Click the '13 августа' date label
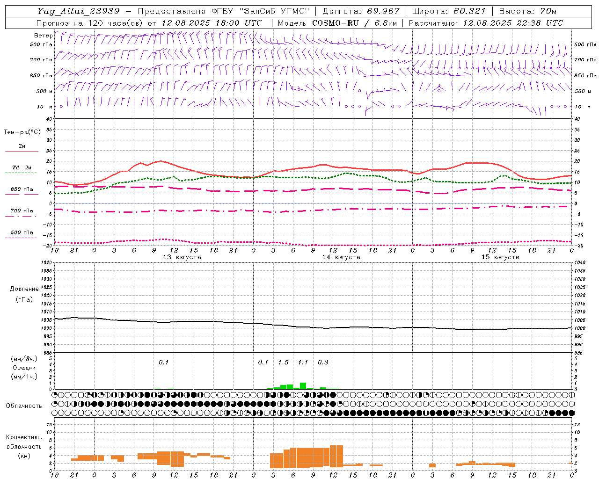Screen dimensions: 599x479 (x=182, y=257)
